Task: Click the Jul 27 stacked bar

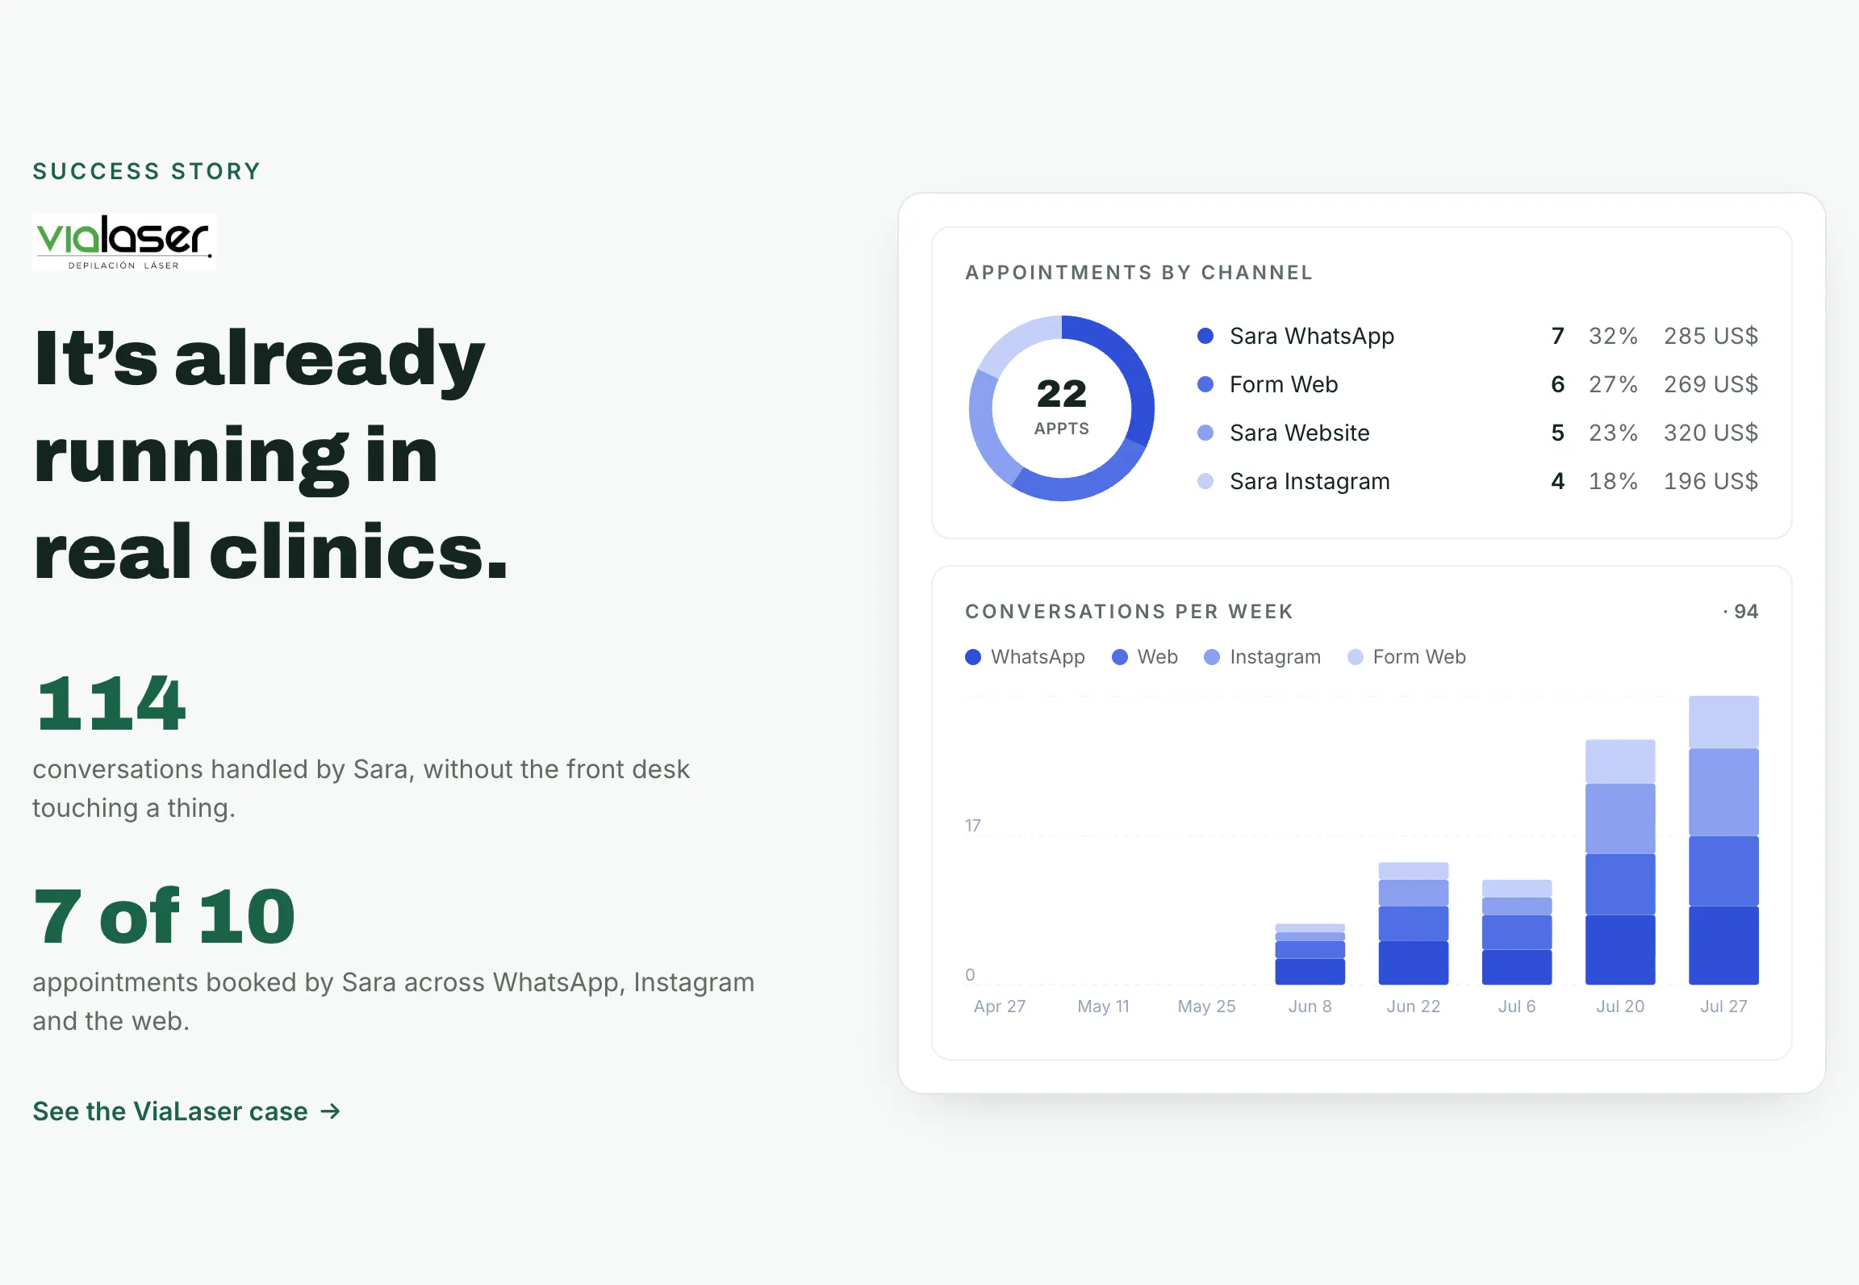Action: pyautogui.click(x=1723, y=840)
